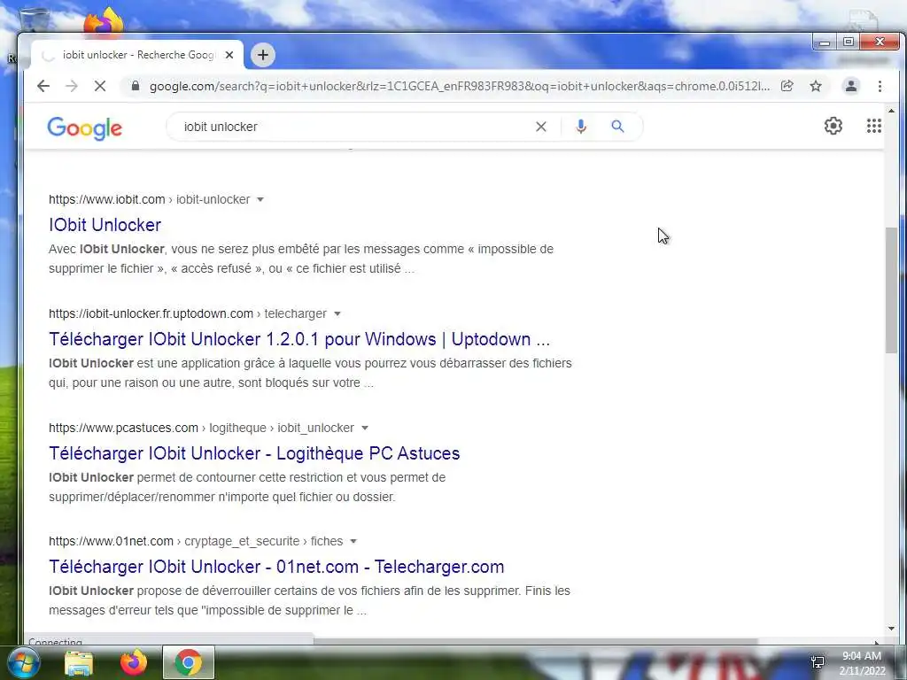The image size is (907, 680).
Task: Close the iobit unlocker tab
Action: (x=229, y=55)
